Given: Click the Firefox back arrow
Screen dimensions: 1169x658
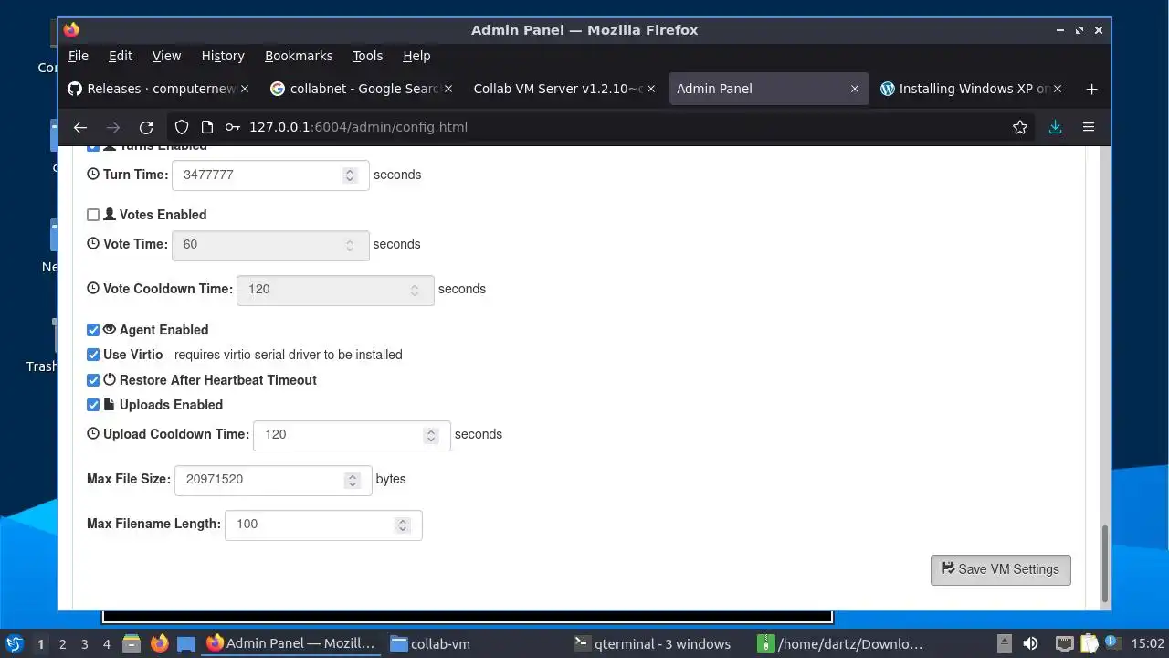Looking at the screenshot, I should [x=80, y=127].
